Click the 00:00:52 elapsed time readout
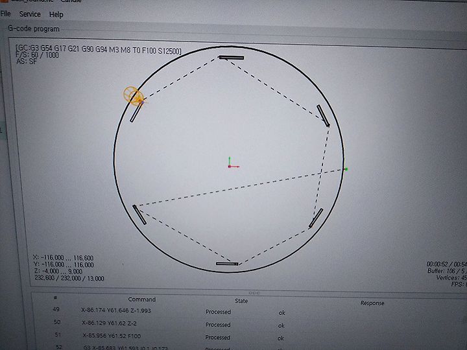 tap(446, 264)
